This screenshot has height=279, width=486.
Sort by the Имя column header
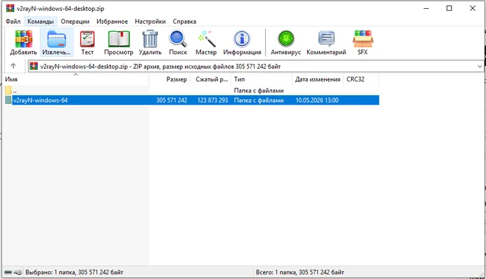76,80
